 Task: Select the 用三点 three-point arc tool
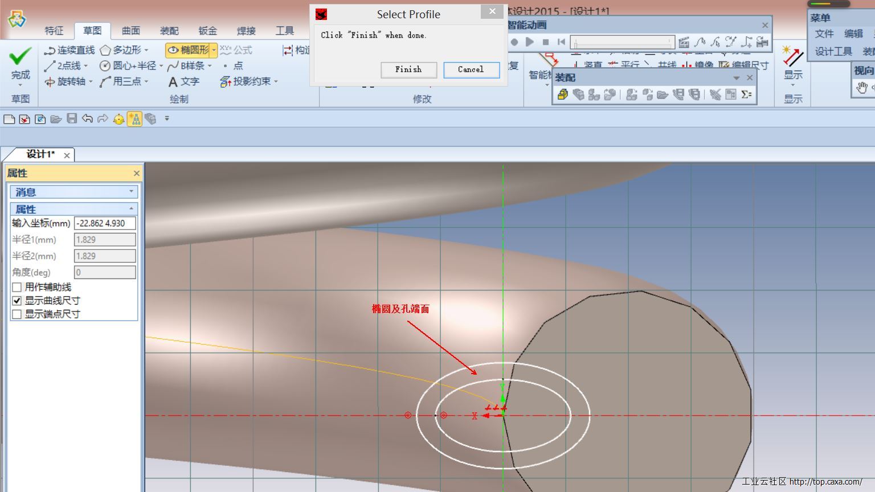coord(120,81)
